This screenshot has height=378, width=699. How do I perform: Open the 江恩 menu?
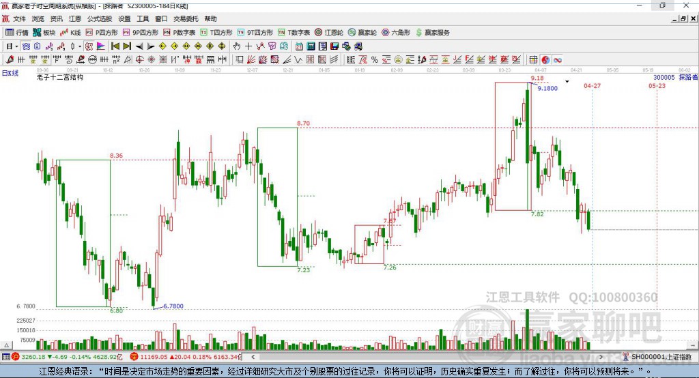(x=75, y=18)
